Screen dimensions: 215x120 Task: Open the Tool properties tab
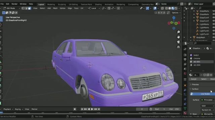pos(185,49)
